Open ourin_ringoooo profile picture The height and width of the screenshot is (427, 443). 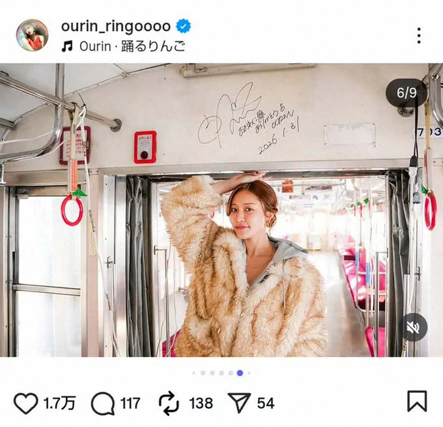(32, 35)
